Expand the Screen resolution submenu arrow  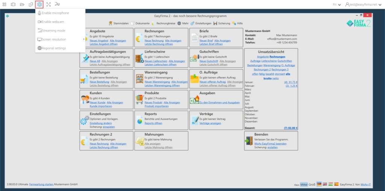tap(83, 39)
